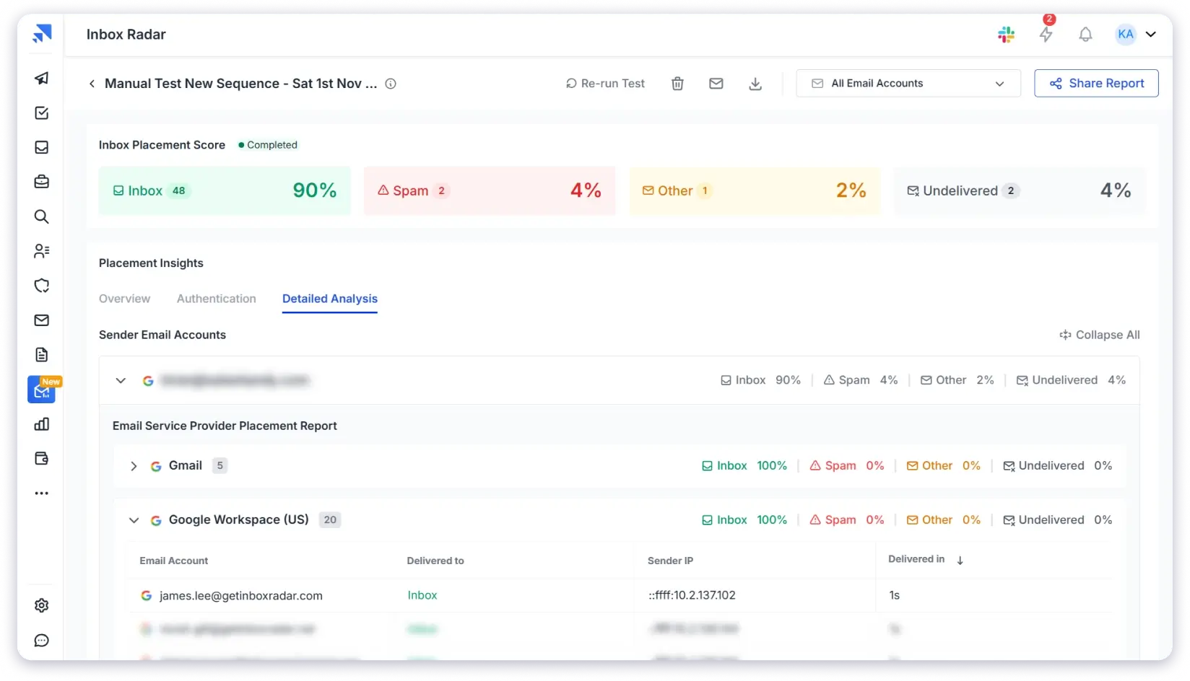Switch to the Overview tab
The height and width of the screenshot is (681, 1190).
pos(124,299)
